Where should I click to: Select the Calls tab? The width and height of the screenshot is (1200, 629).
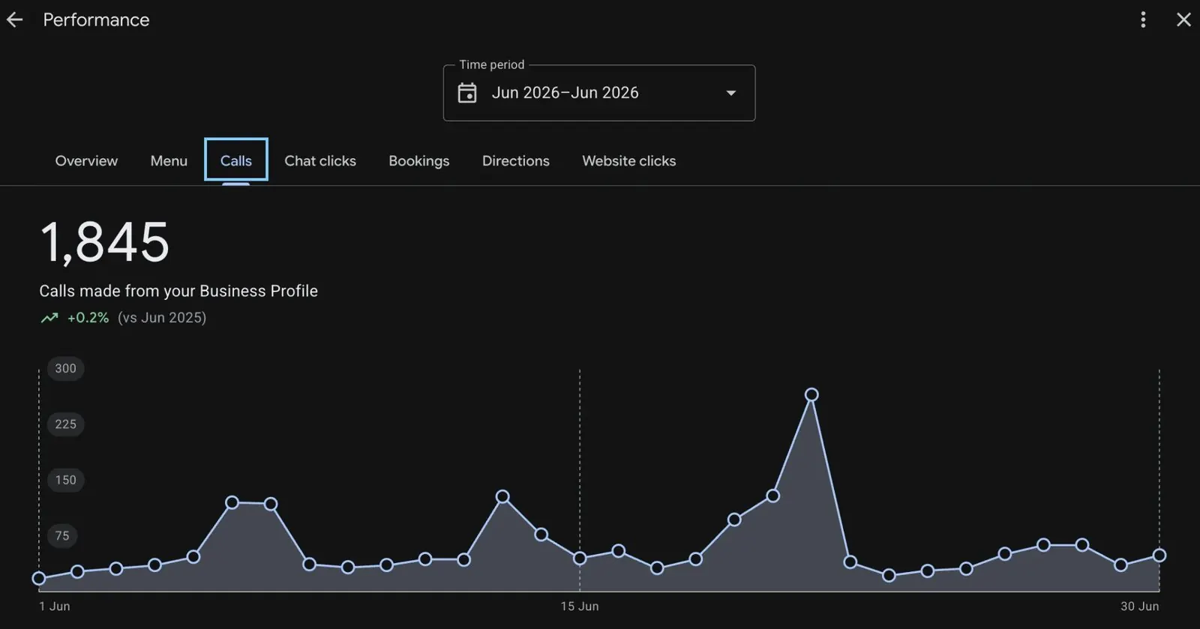236,160
